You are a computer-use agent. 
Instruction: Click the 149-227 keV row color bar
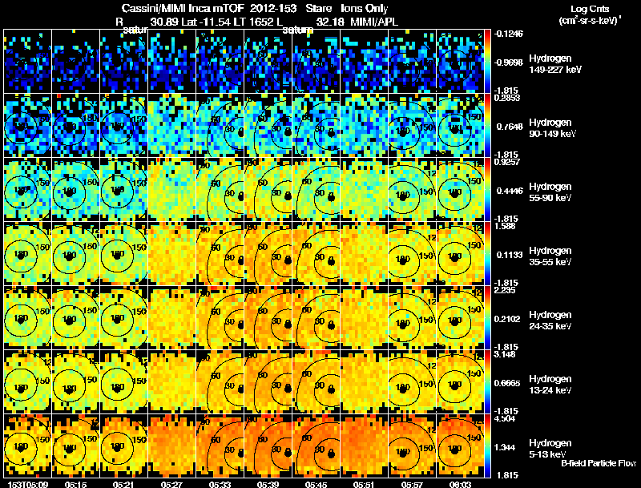click(487, 62)
